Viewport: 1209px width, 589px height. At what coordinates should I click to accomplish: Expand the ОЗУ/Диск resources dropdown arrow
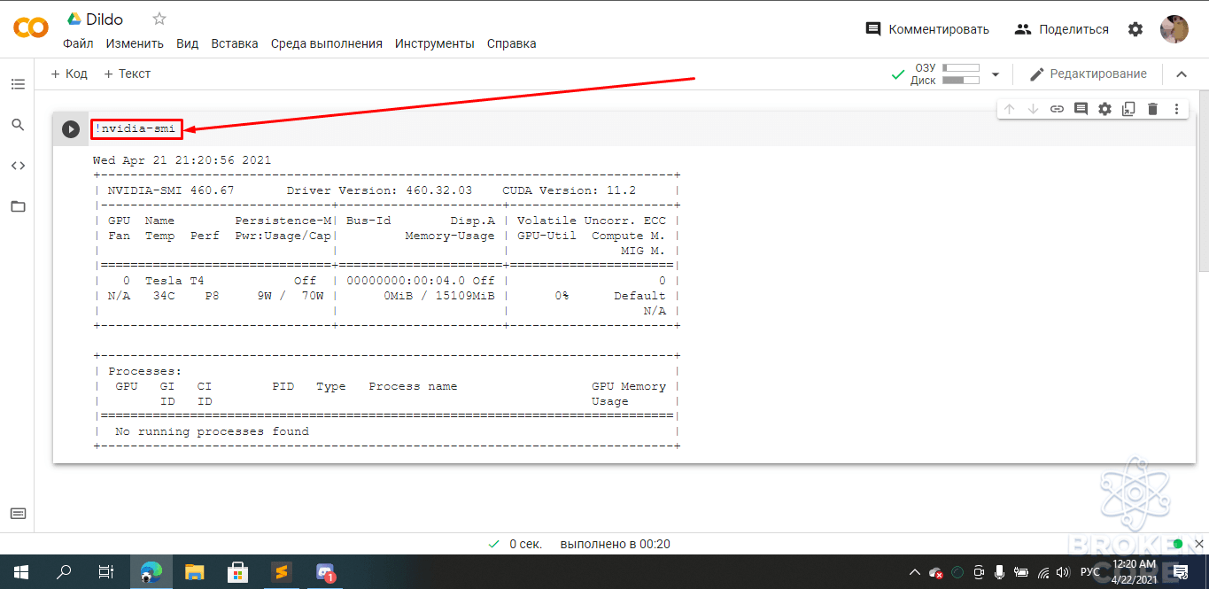996,74
